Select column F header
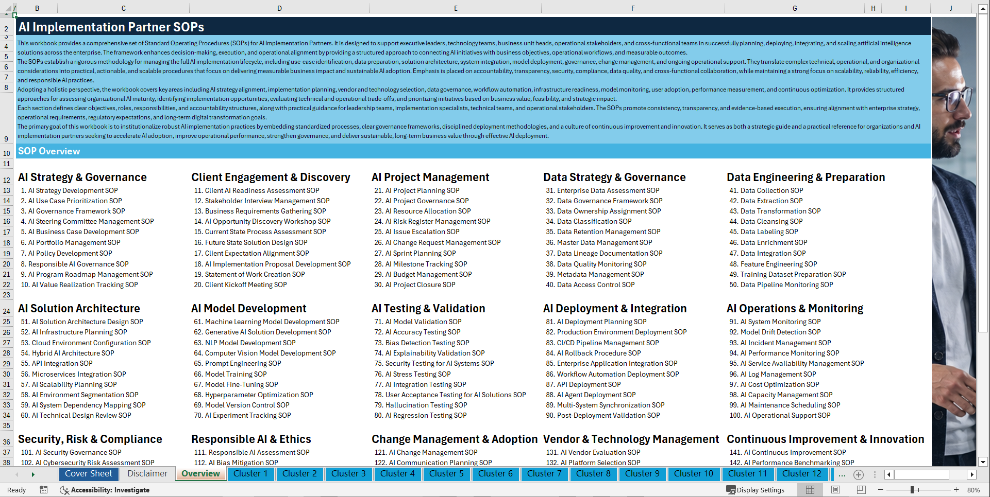 633,8
